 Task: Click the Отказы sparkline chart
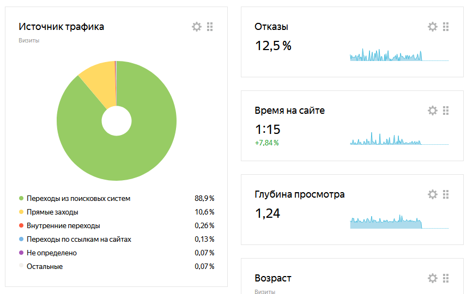(399, 55)
